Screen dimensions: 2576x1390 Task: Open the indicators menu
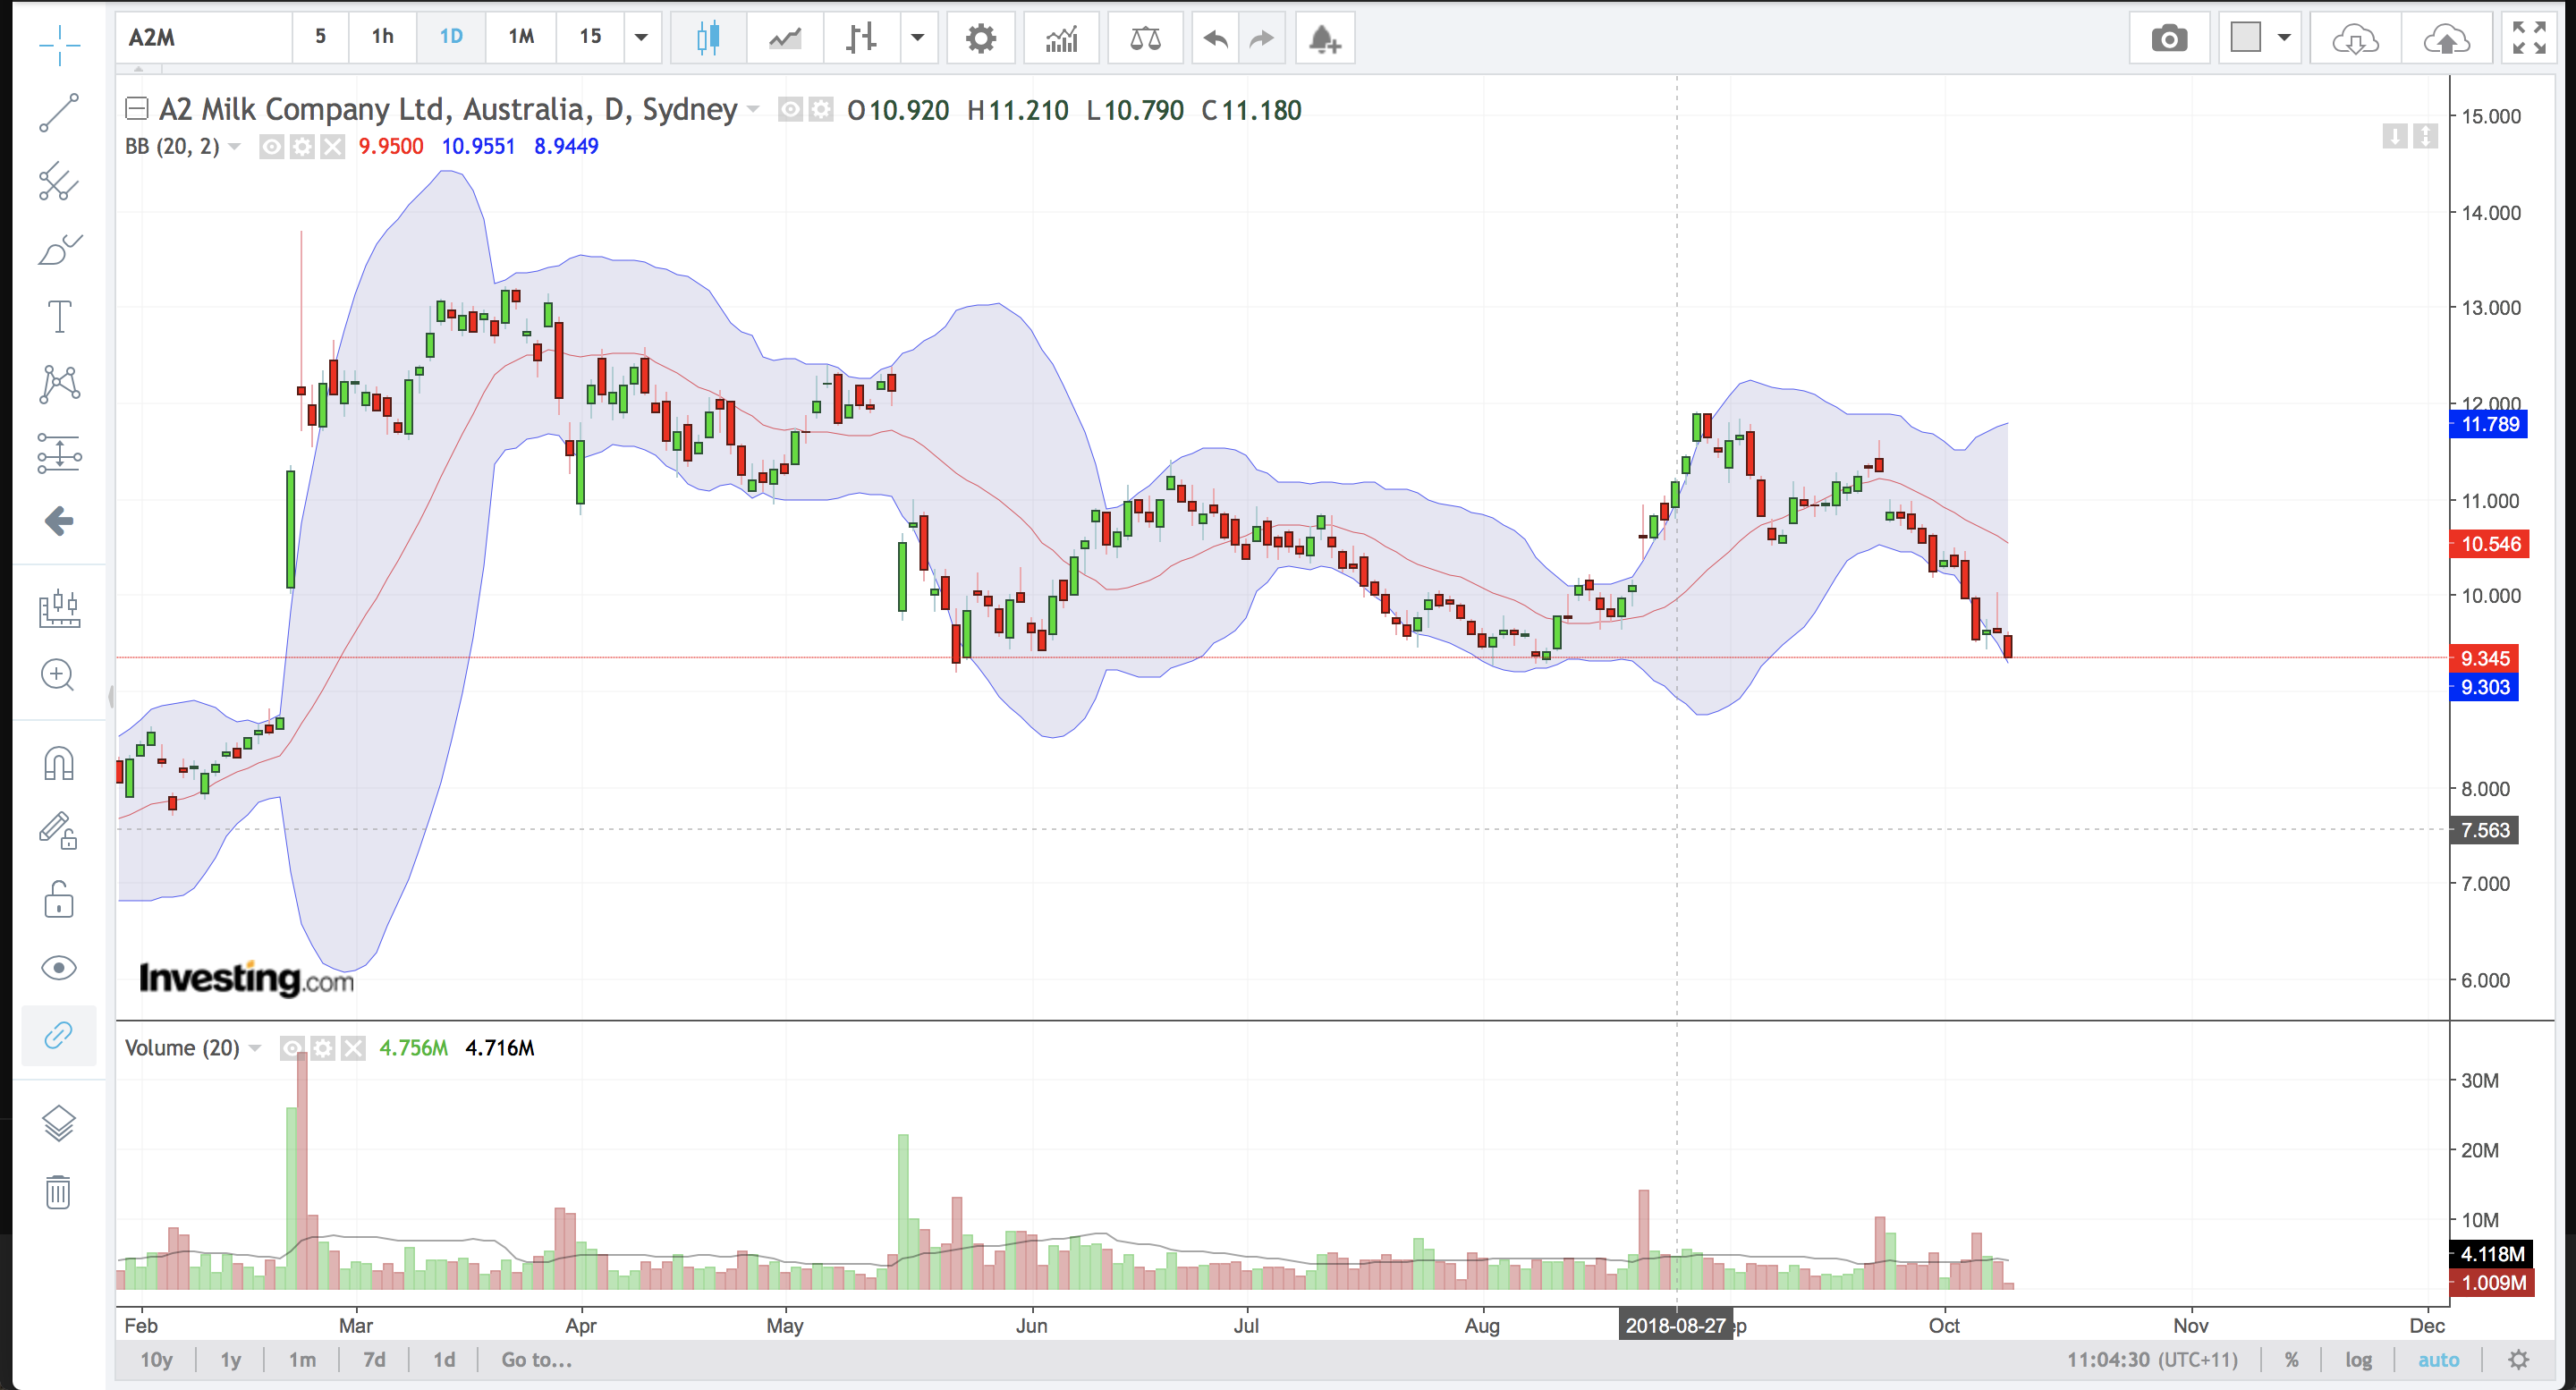click(1061, 38)
